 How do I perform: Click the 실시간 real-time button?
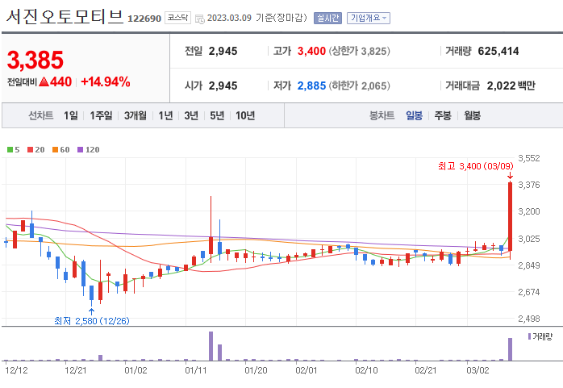327,18
